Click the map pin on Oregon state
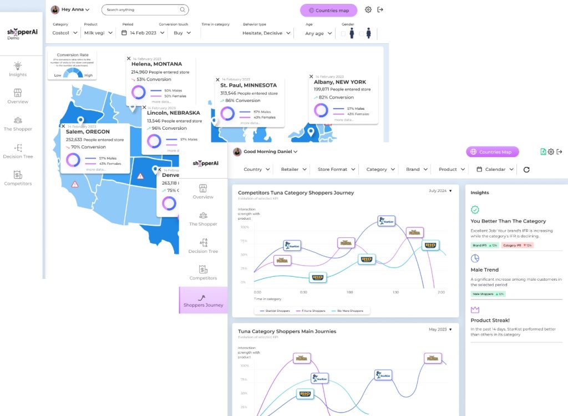568x416 pixels. coord(80,120)
